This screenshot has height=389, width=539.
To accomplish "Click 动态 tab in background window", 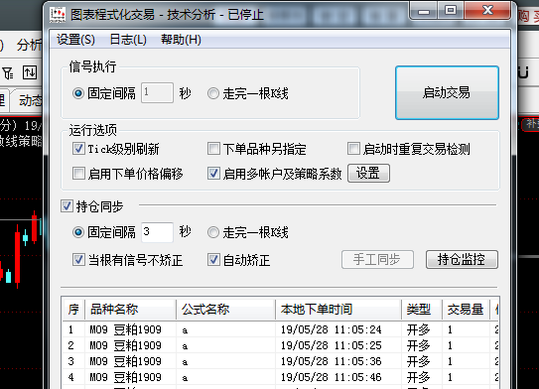I will [31, 100].
